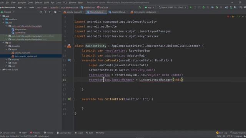Expand the manifests folder
246x138 pixels.
point(3,19)
